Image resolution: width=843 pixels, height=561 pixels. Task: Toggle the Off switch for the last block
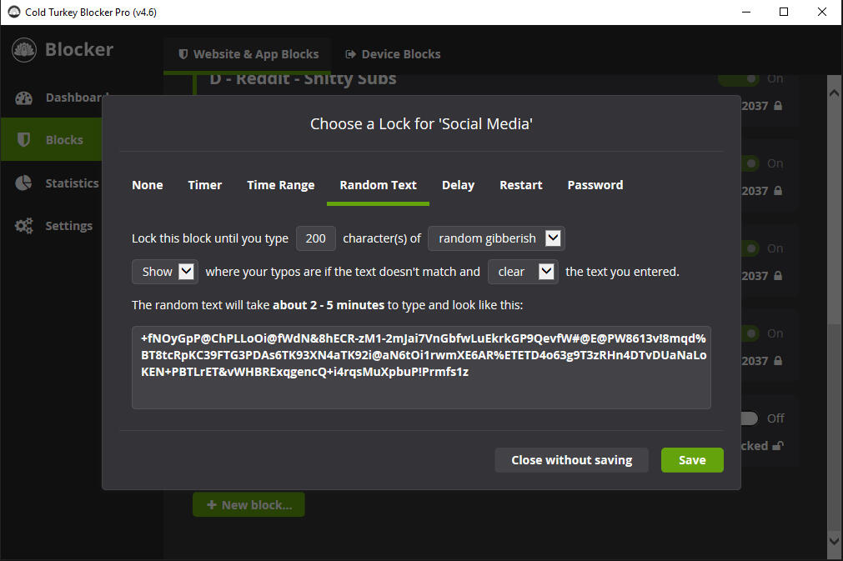click(x=749, y=418)
